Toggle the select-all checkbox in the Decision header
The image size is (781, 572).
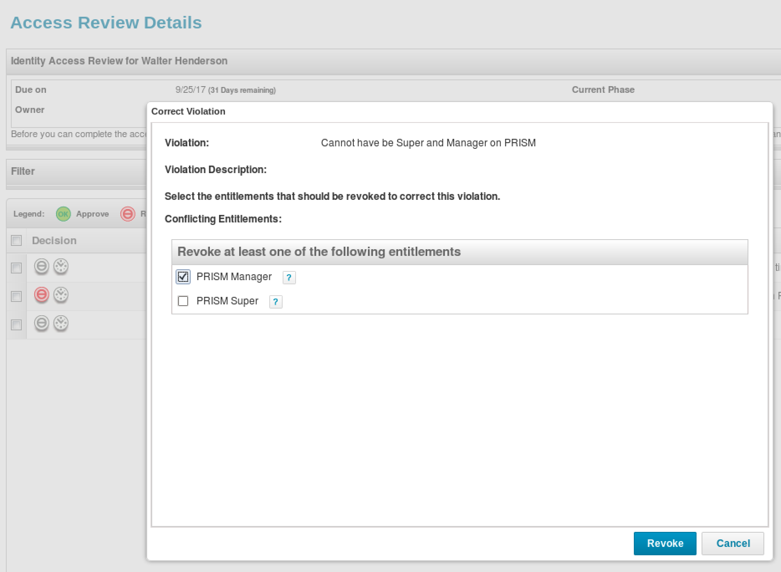coord(16,240)
